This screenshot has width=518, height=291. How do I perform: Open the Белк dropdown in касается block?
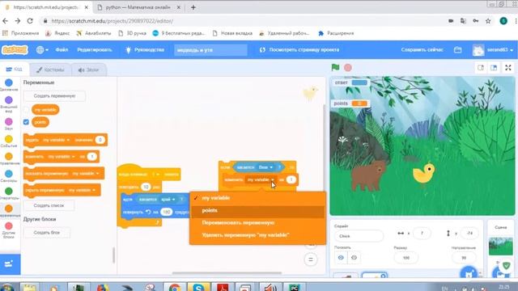pyautogui.click(x=265, y=167)
